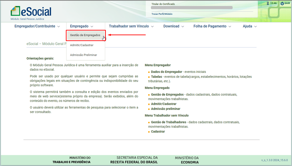This screenshot has height=166, width=292.
Task: Click the Trocar Perfil/Módulo link
Action: click(x=162, y=14)
